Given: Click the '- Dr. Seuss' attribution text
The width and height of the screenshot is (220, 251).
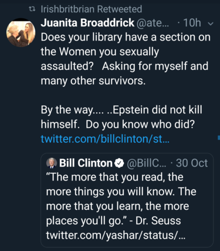Looking at the screenshot, I should coord(155,220).
